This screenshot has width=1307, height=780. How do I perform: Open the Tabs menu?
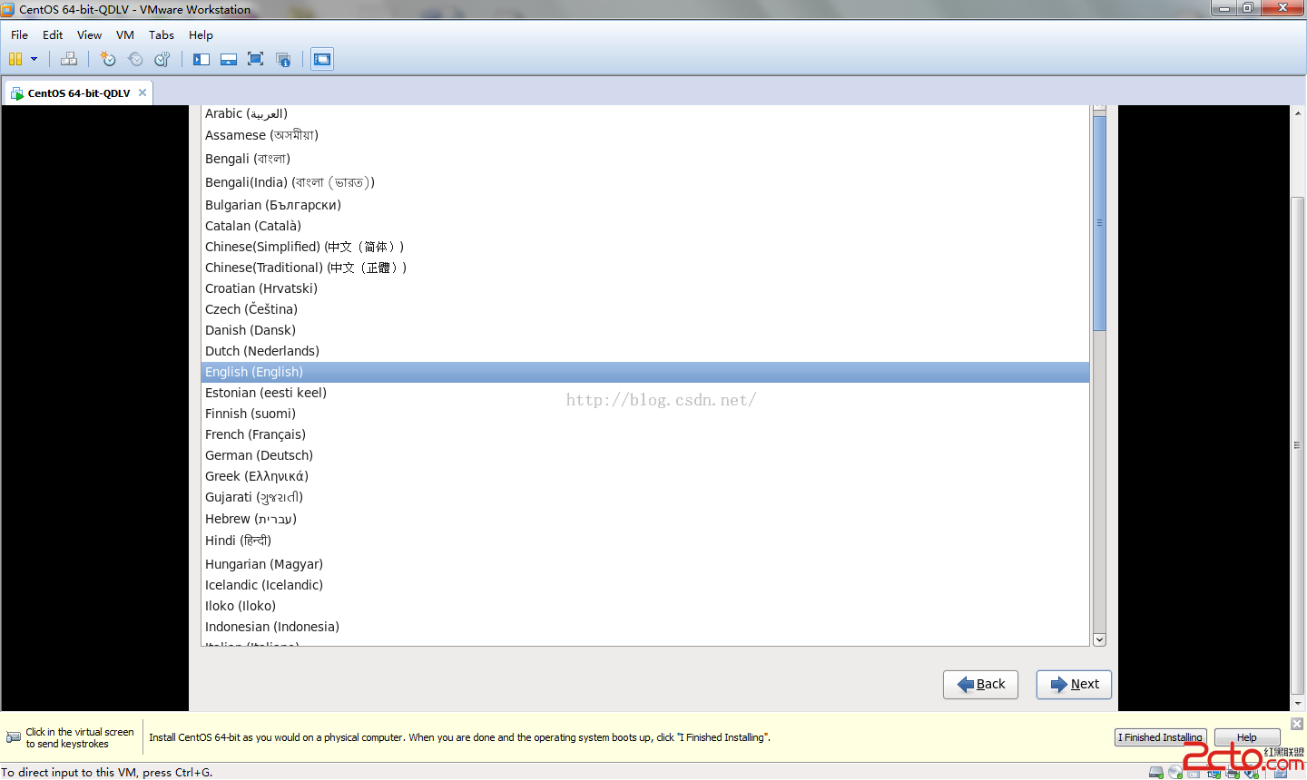162,34
